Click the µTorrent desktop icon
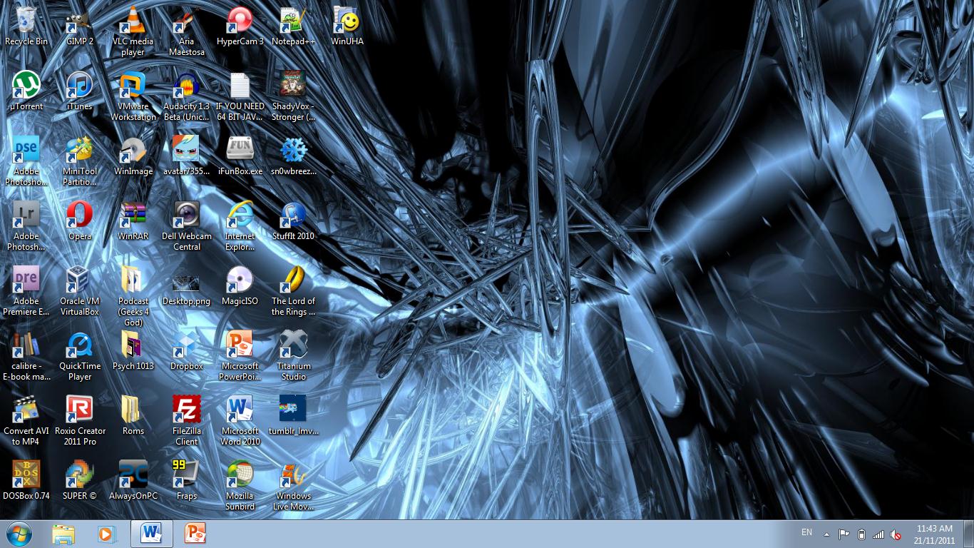 (x=26, y=86)
